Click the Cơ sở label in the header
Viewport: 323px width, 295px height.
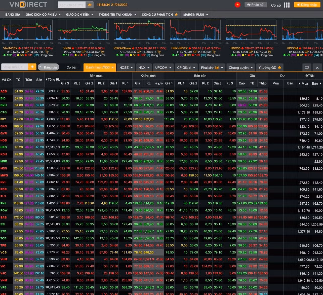tap(276, 5)
